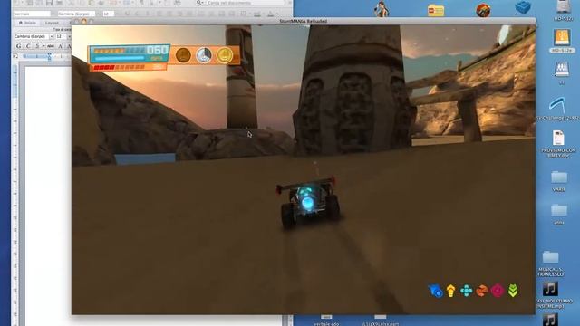The height and width of the screenshot is (326, 580).
Task: Click superscript A button in Word ribbon
Action: click(61, 46)
